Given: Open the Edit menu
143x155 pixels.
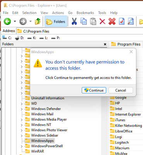Looking at the screenshot, I should click(x=15, y=13).
